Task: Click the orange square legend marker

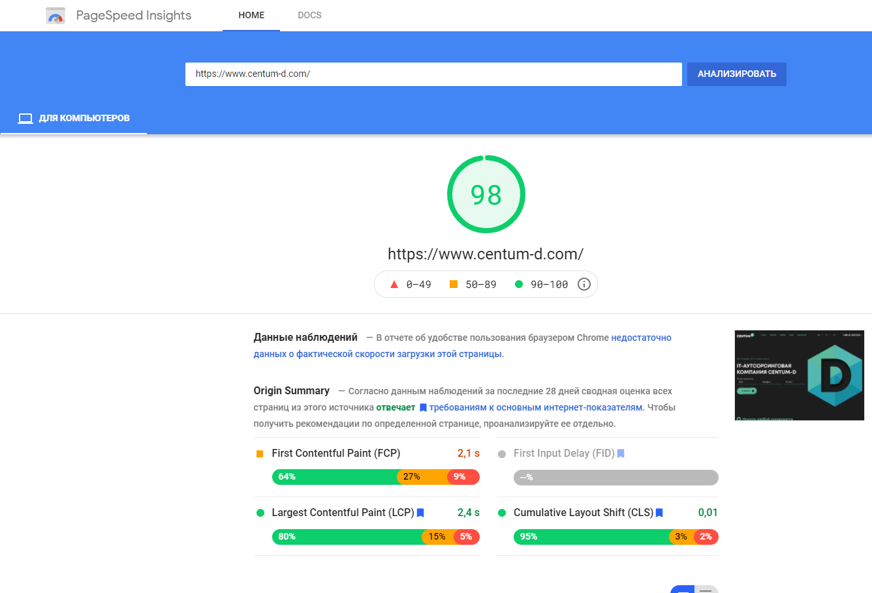Action: pyautogui.click(x=454, y=284)
